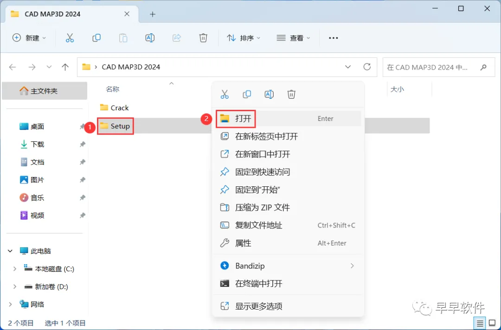Open the 查看 (View) dropdown
Viewport: 501px width, 330px height.
(293, 38)
